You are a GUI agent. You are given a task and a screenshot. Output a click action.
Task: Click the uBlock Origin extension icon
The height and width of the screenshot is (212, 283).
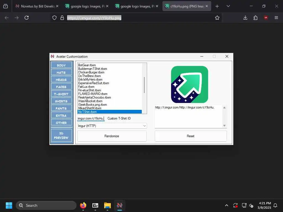coord(266,18)
